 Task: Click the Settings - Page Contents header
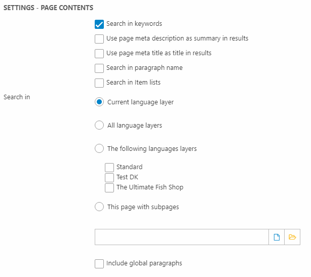click(49, 9)
